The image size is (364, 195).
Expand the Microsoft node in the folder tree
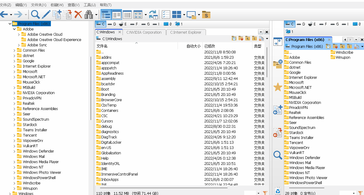tap(14, 71)
